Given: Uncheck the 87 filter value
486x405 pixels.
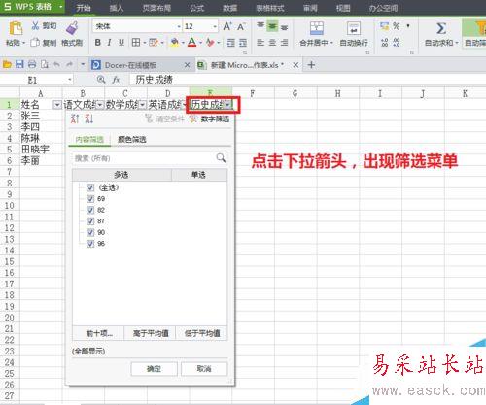Looking at the screenshot, I should click(90, 221).
